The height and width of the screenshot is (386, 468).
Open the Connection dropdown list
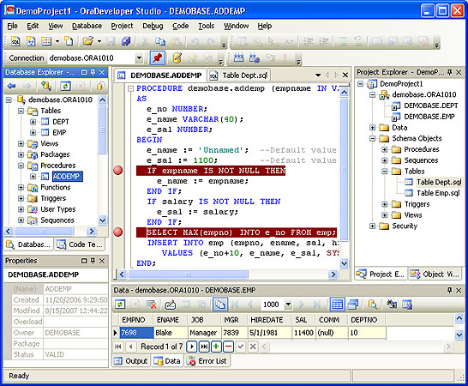point(139,58)
